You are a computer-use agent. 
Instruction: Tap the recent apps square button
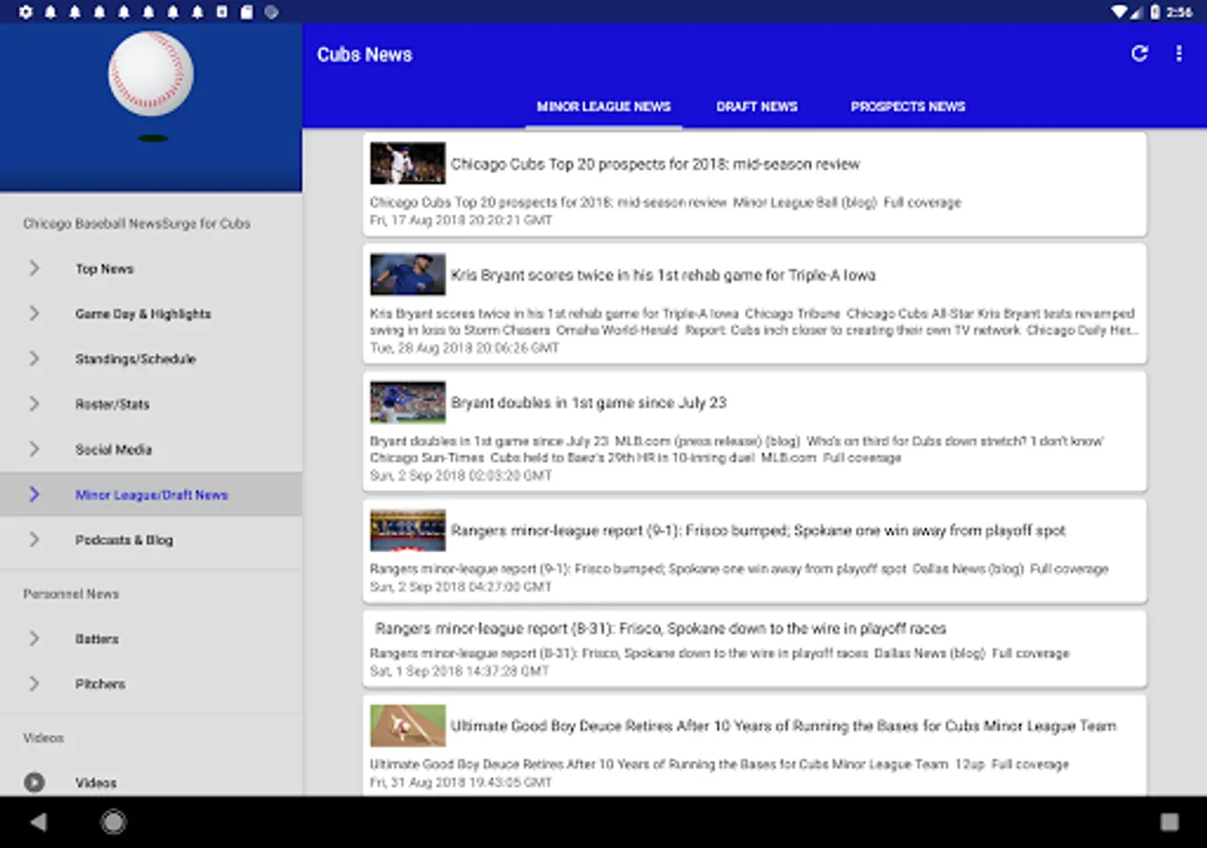[x=1169, y=823]
